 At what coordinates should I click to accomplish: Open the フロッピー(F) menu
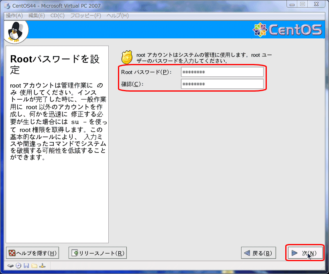85,16
